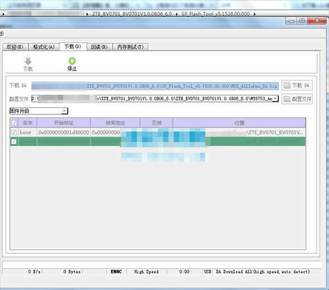
Task: Toggle the system row checkbox
Action: coord(14,141)
